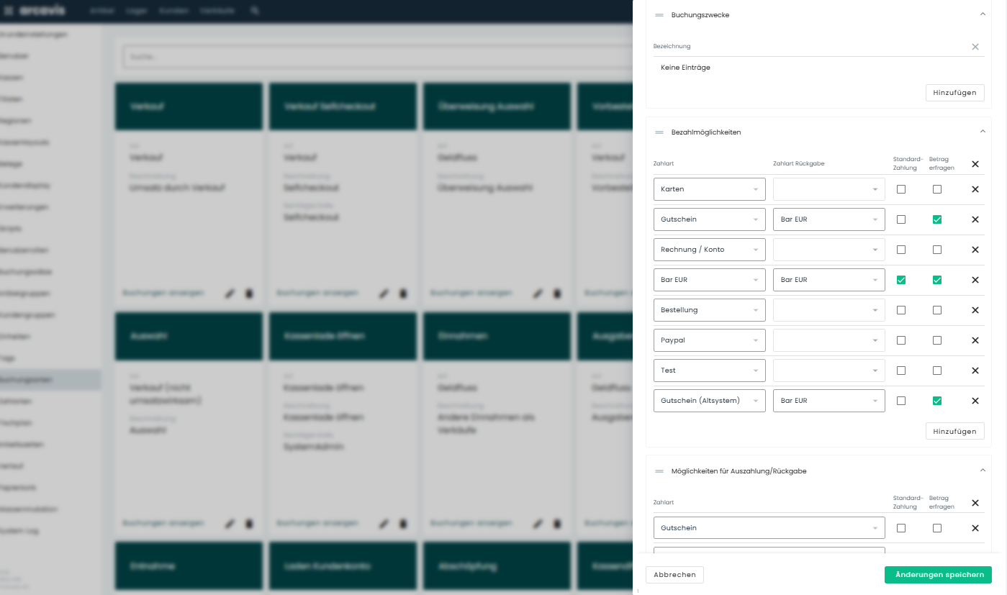Grab the Buchungszwecke section drag handle
This screenshot has width=1007, height=595.
point(659,15)
